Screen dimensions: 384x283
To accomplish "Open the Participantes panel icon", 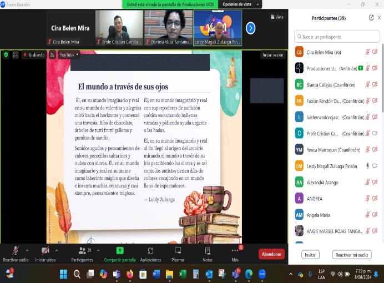I will [82, 251].
